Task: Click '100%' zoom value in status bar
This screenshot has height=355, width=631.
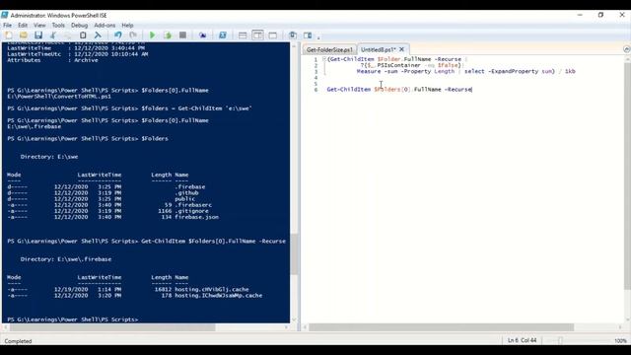Action: 620,341
